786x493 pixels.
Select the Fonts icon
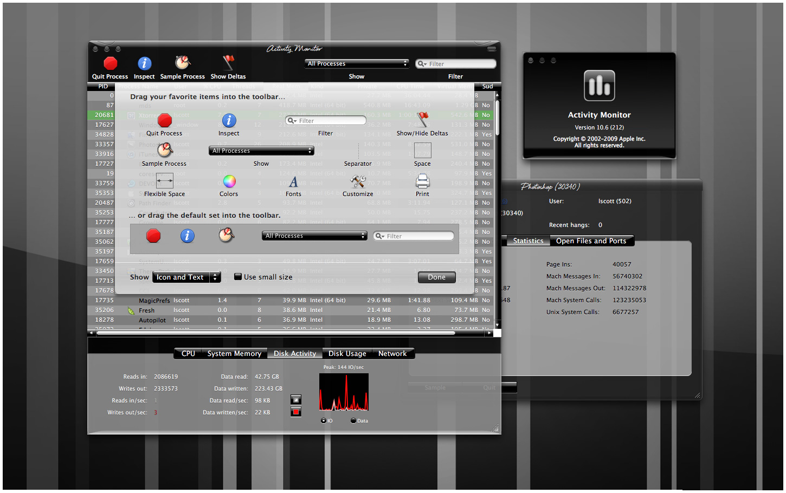click(x=293, y=181)
